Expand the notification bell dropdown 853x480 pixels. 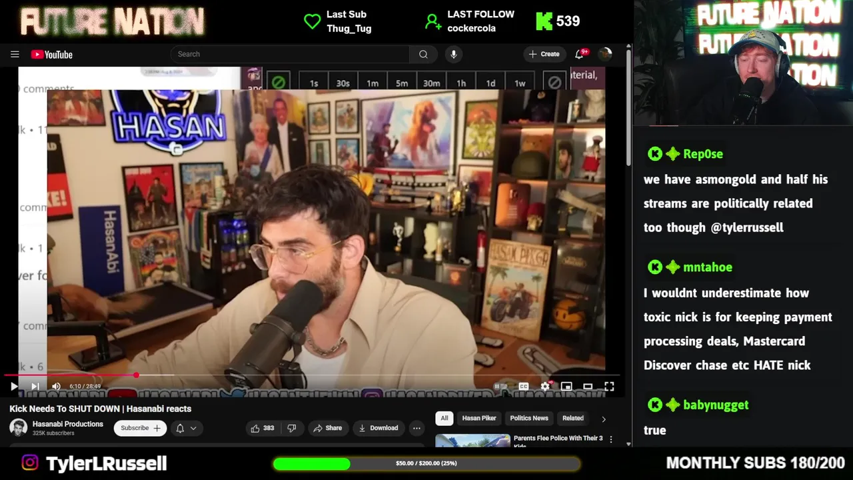coord(187,428)
